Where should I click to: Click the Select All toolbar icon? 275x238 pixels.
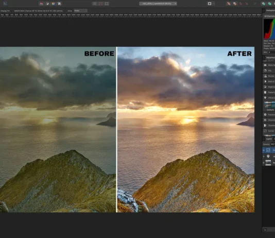95,4
